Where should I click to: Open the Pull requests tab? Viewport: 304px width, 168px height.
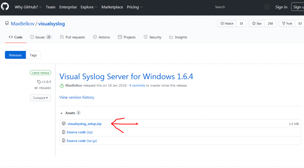[72, 37]
